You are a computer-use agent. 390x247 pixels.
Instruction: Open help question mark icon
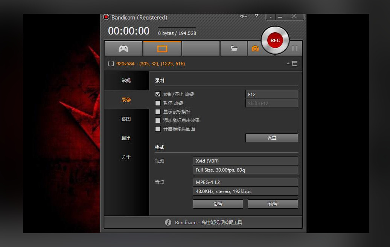[x=256, y=17]
